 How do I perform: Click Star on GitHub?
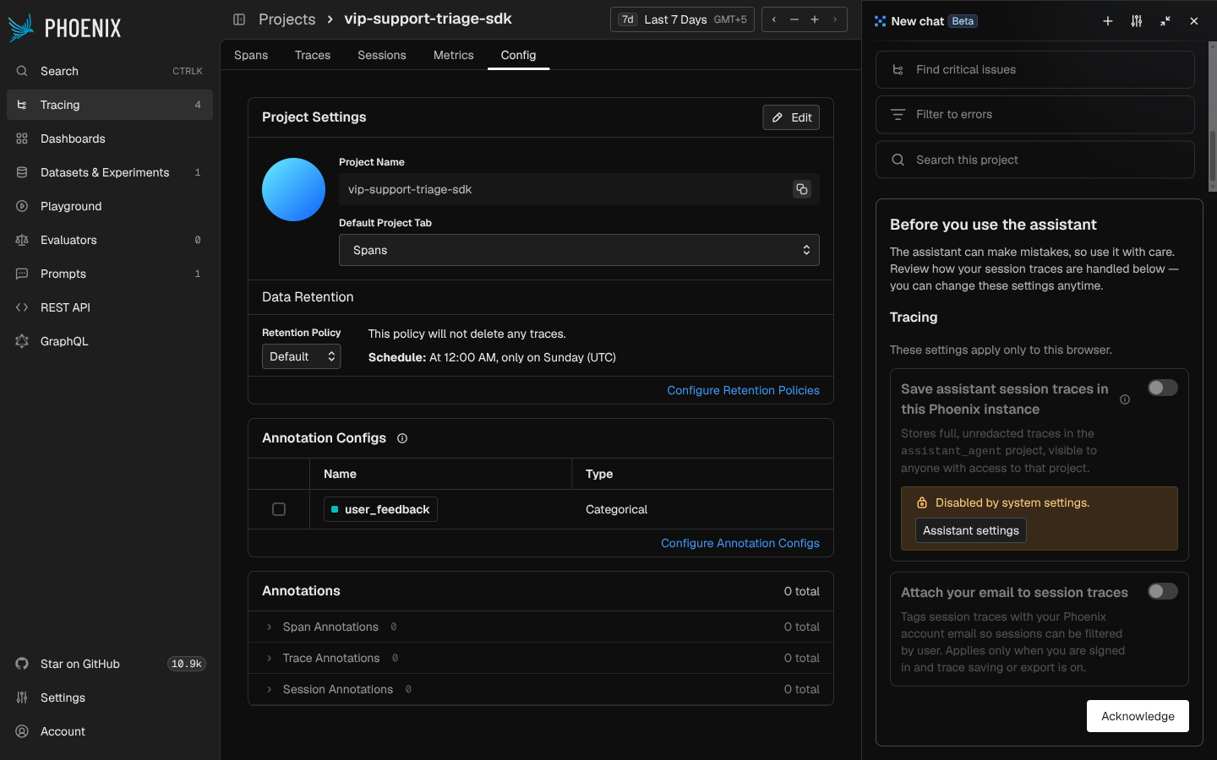tap(110, 664)
